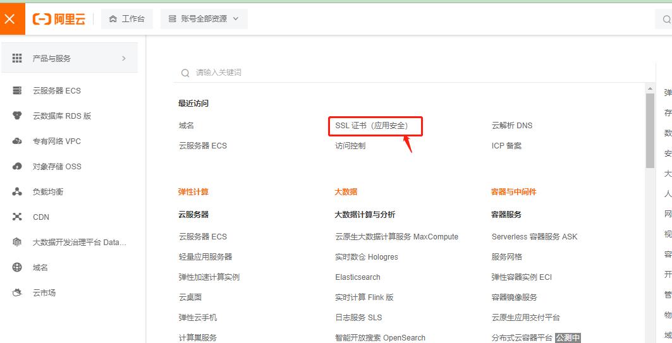Click the 云数据库 RDS 版 sidebar icon
Image resolution: width=672 pixels, height=343 pixels.
coord(17,116)
